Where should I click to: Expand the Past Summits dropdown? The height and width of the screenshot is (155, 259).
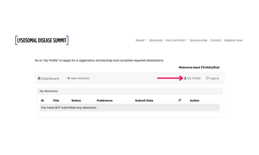[x=176, y=40]
